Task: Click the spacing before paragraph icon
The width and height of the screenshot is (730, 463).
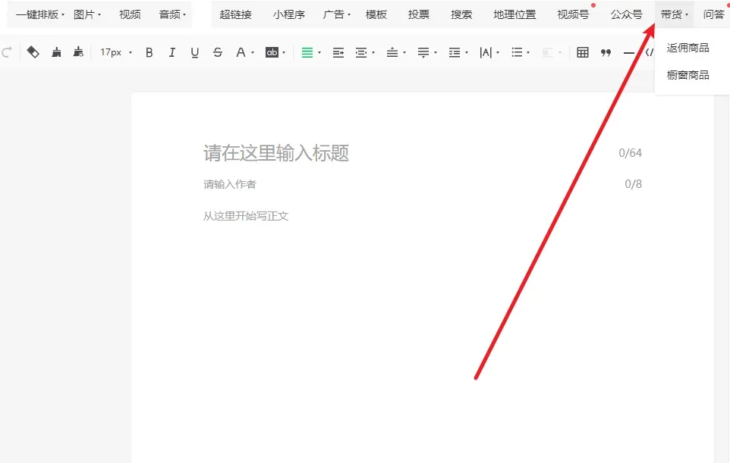Action: tap(392, 52)
